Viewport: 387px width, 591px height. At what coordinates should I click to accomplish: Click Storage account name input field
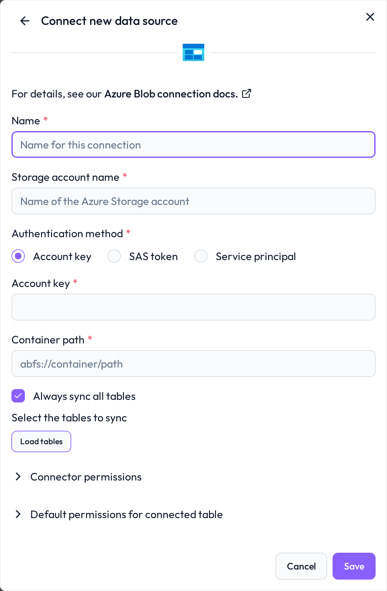[x=193, y=201]
